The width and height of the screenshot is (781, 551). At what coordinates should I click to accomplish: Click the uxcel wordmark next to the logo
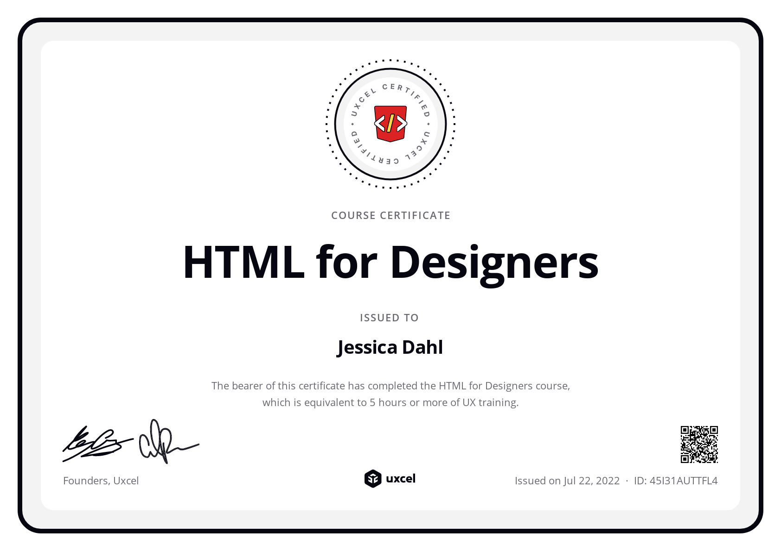click(x=401, y=479)
